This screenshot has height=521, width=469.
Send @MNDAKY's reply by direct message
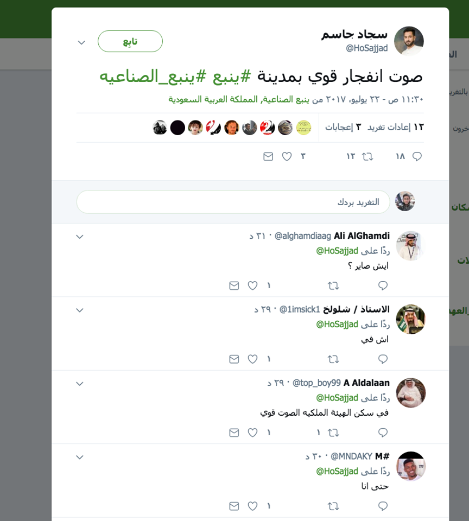[x=234, y=506]
